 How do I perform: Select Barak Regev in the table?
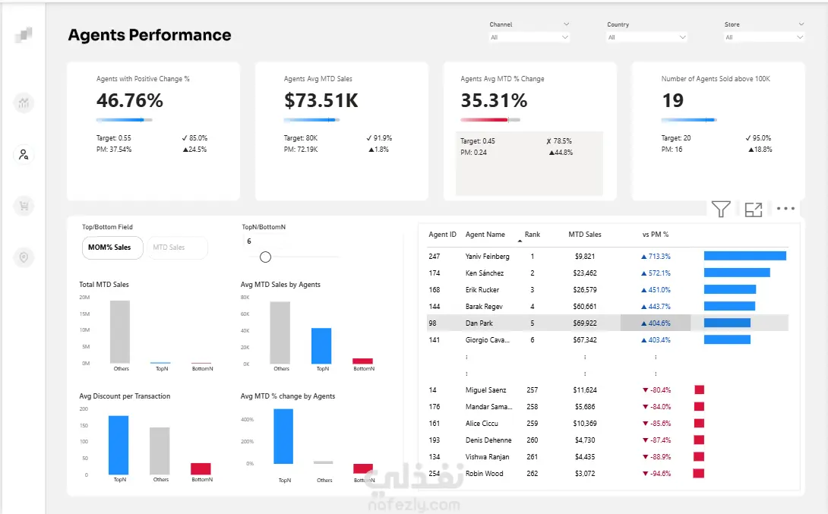pos(484,307)
